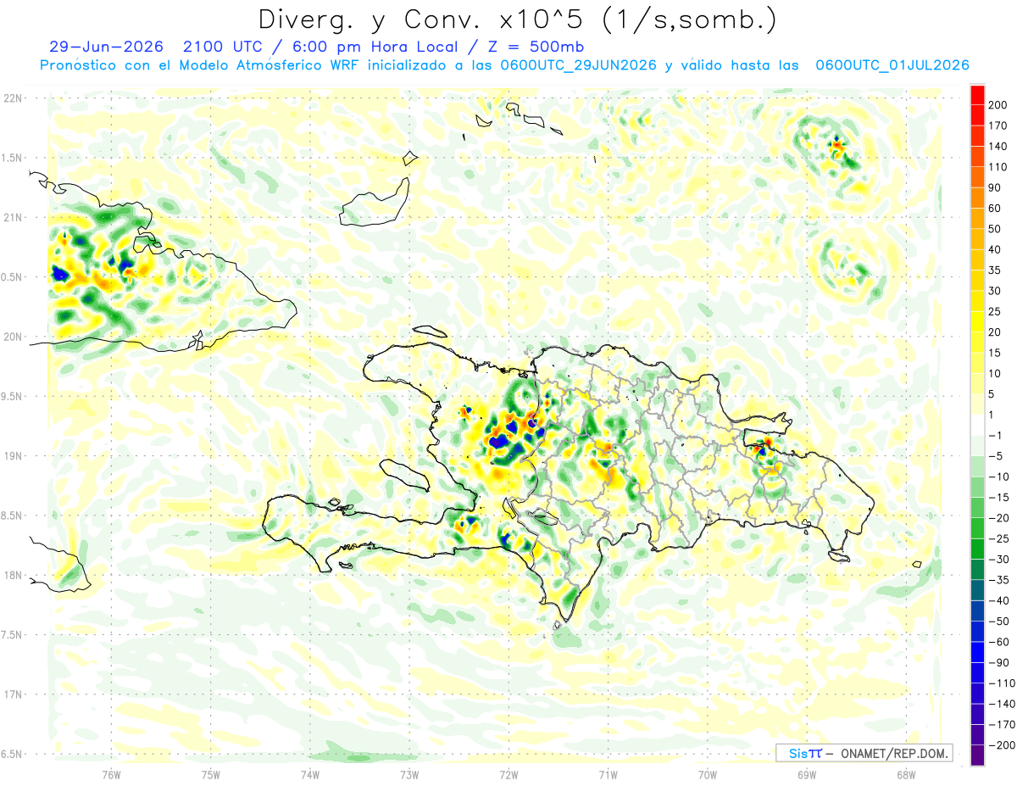1017x786 pixels.
Task: Click the '73W' longitude axis label
Action: pos(409,774)
